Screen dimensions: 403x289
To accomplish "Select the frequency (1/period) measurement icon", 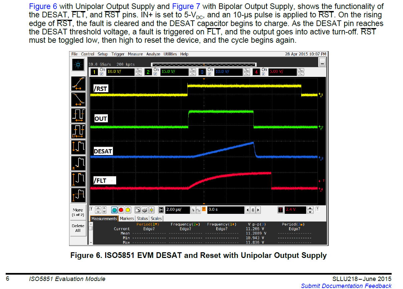I will pos(78,131).
